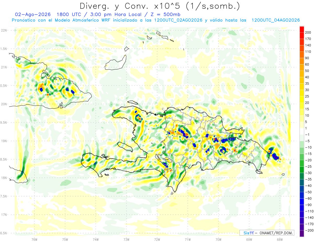Click the '-15' color bar label

click(x=308, y=154)
